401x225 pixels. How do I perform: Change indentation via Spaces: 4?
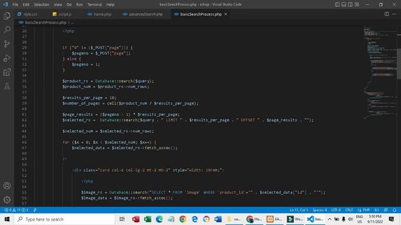320,210
